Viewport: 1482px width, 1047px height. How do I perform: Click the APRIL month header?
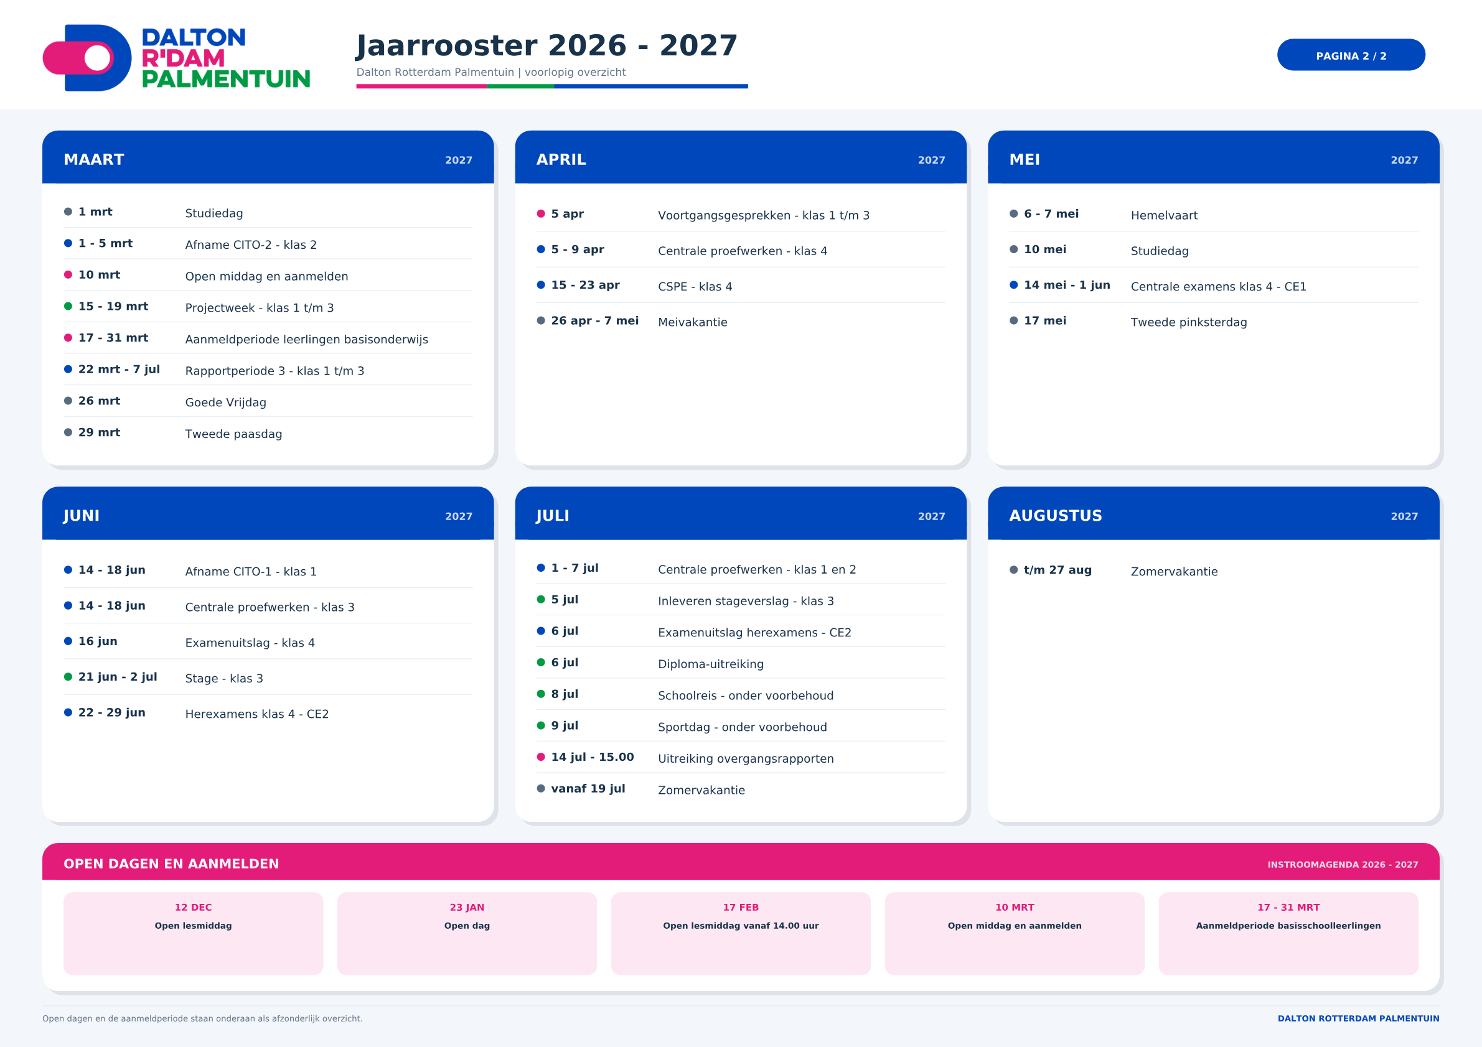[740, 157]
